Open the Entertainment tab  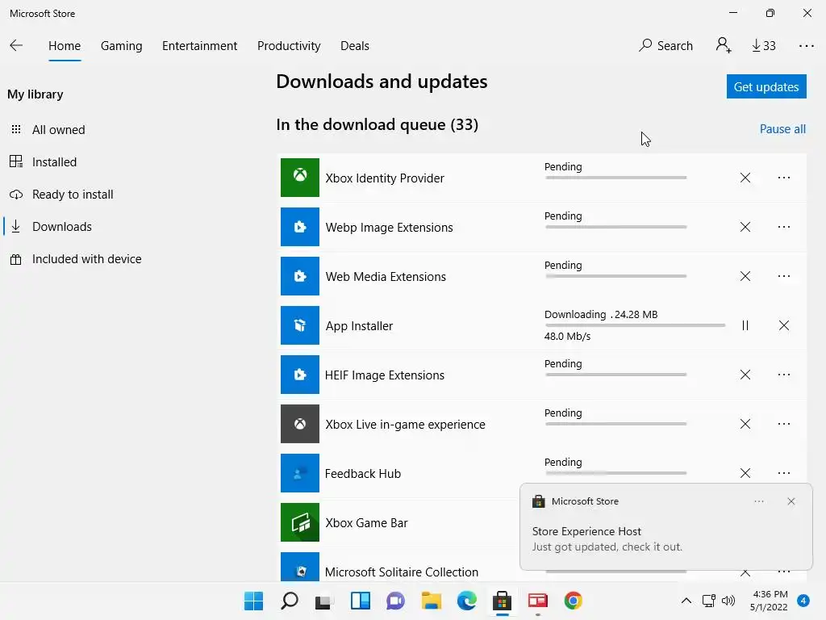coord(200,46)
